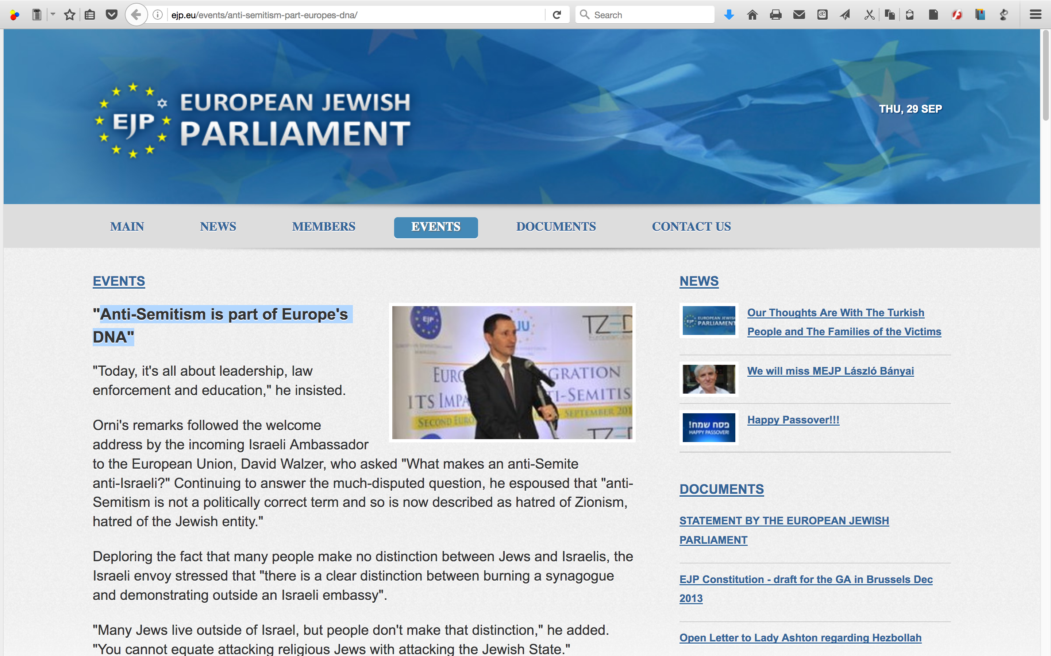Click the paragraph starting 'Deploring the fact'
The image size is (1051, 656).
363,576
